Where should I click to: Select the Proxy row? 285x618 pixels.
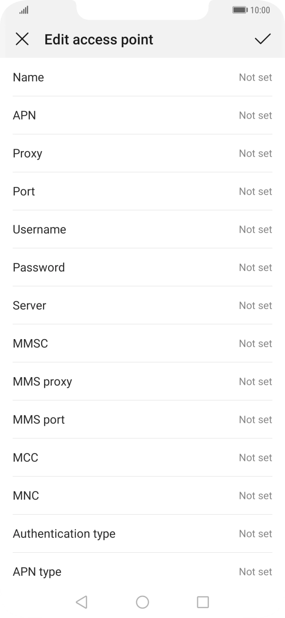[142, 153]
